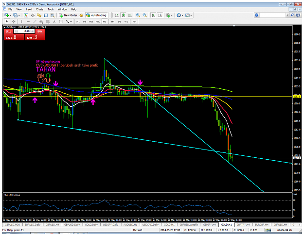The height and width of the screenshot is (234, 304).
Task: Open MetaEditor yellow book icon
Action: 81,15
